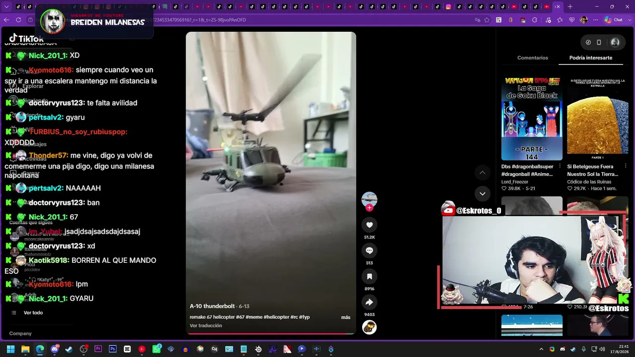
Task: Switch to the Comentarios tab
Action: [533, 58]
